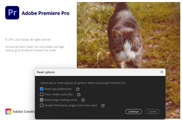Close the Reset options dialog with X
Screen dimensions: 182x120
(x=162, y=72)
